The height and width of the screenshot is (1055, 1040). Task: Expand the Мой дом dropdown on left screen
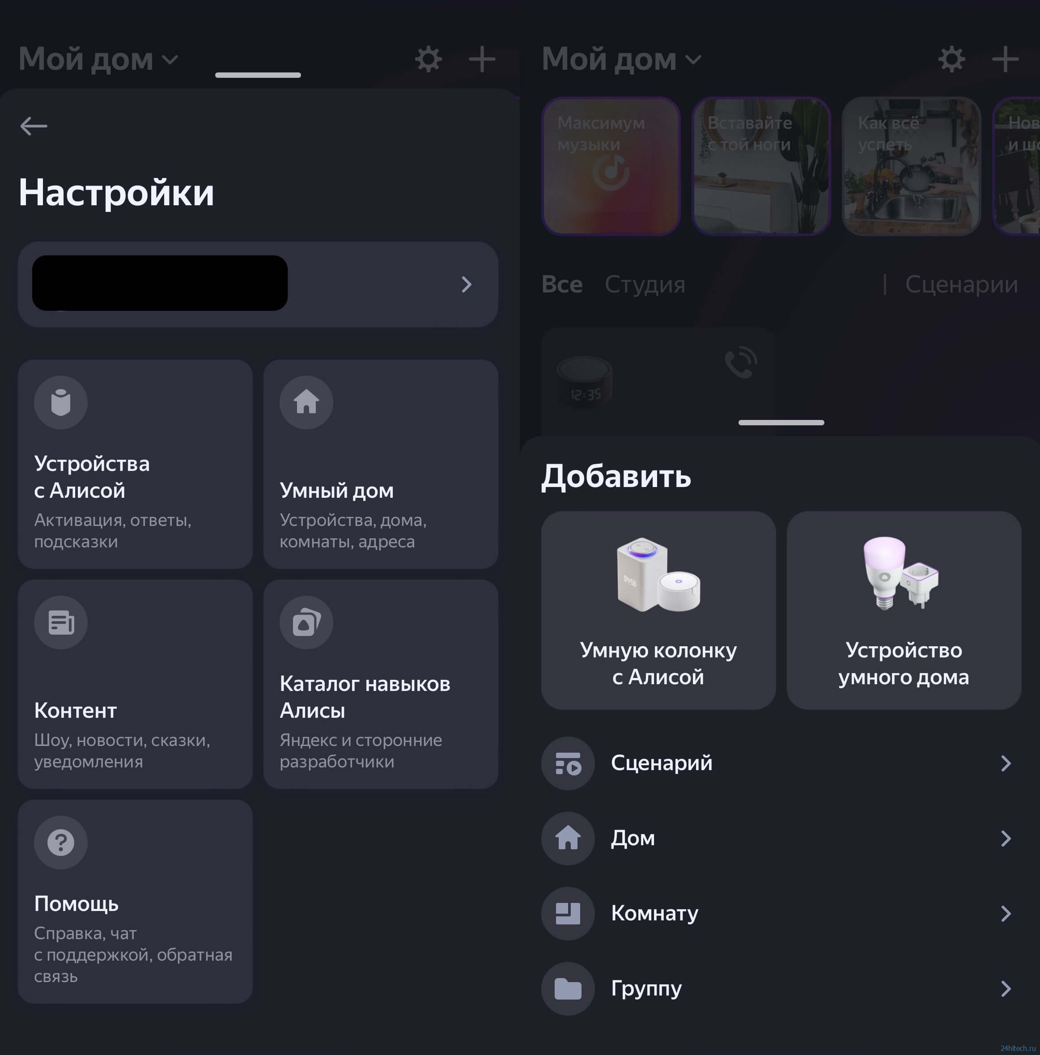click(x=99, y=59)
